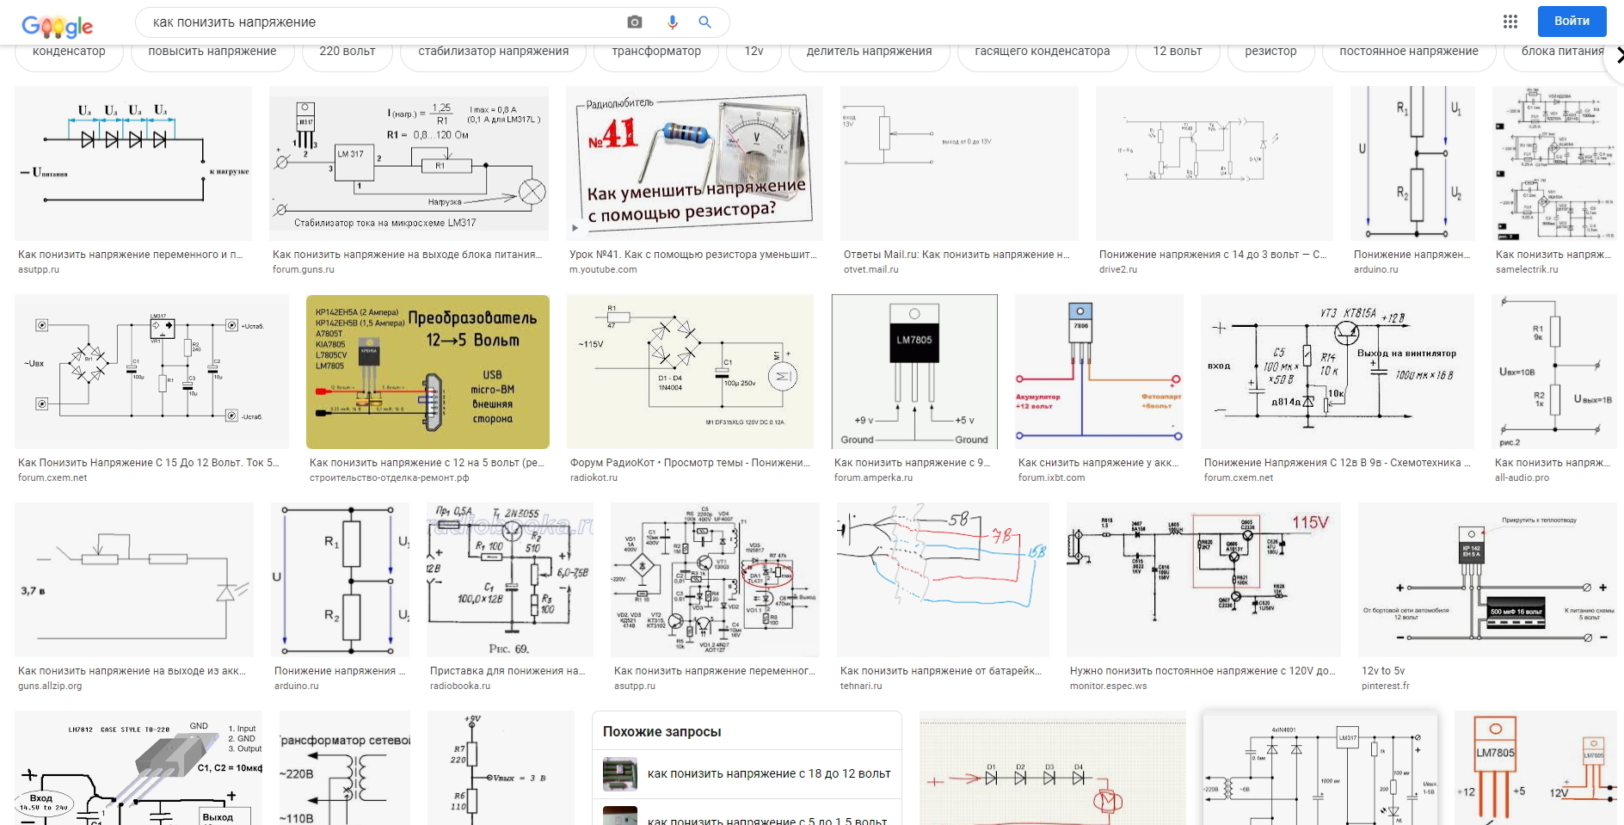Open LM317 current stabilizer schematic image

tap(409, 163)
